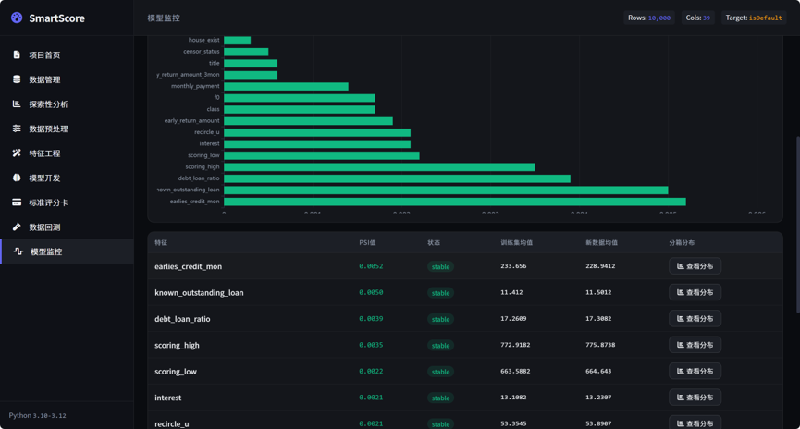
Task: Click the 标准评分卡 card icon
Action: pos(17,202)
